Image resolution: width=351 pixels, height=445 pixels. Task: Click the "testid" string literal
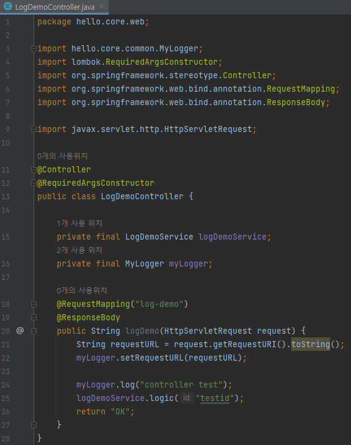(x=215, y=399)
